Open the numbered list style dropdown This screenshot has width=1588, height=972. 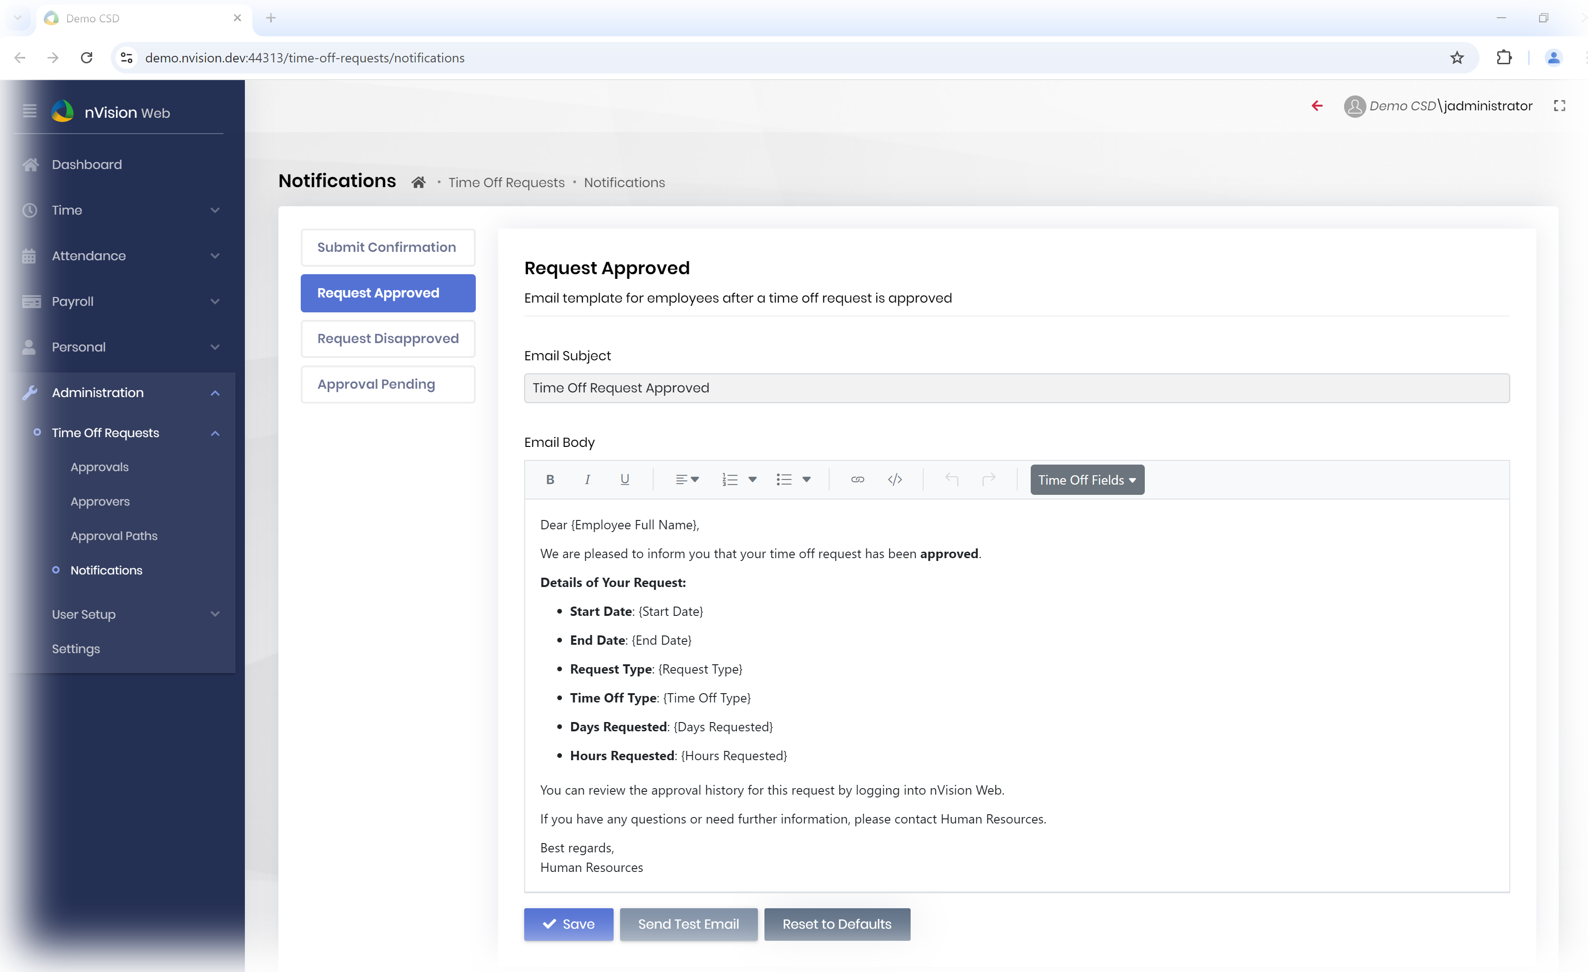[751, 479]
